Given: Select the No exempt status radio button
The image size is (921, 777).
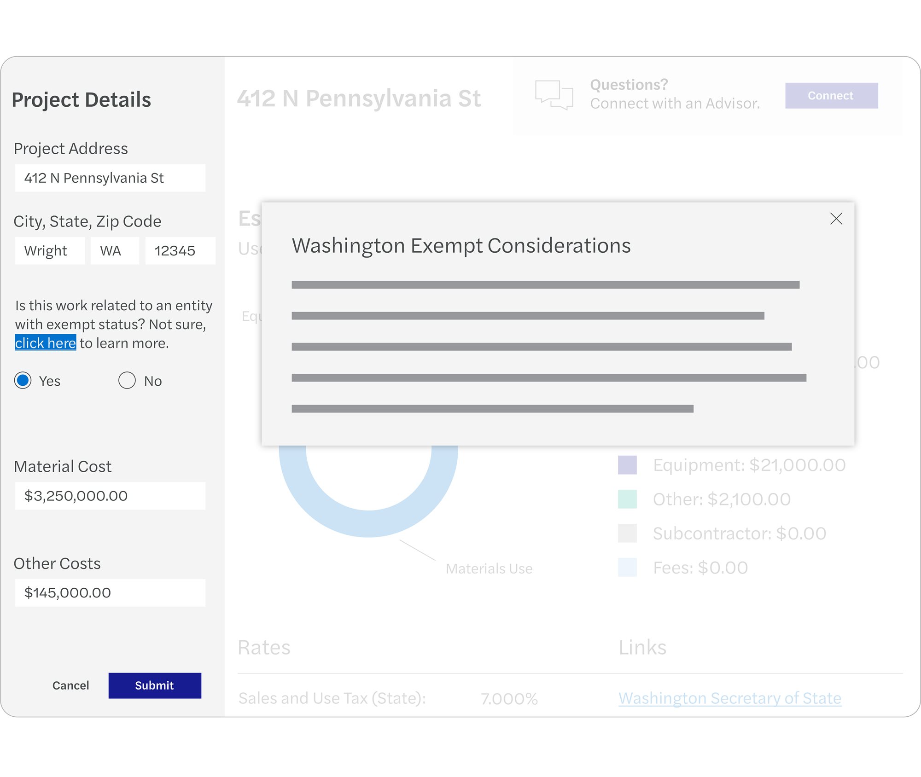Looking at the screenshot, I should 127,381.
